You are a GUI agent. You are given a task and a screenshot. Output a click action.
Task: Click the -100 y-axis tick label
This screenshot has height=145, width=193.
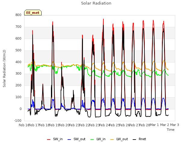(x=18, y=121)
